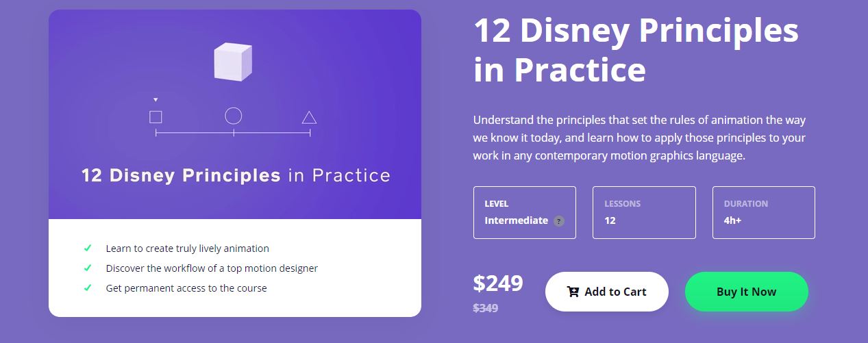Viewport: 868px width, 343px height.
Task: Select the Level Intermediate info box
Action: pyautogui.click(x=524, y=212)
